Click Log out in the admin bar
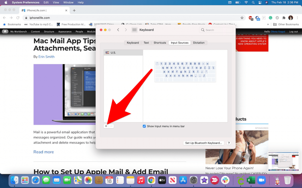Viewport: 302px width, 188px height. [x=293, y=32]
